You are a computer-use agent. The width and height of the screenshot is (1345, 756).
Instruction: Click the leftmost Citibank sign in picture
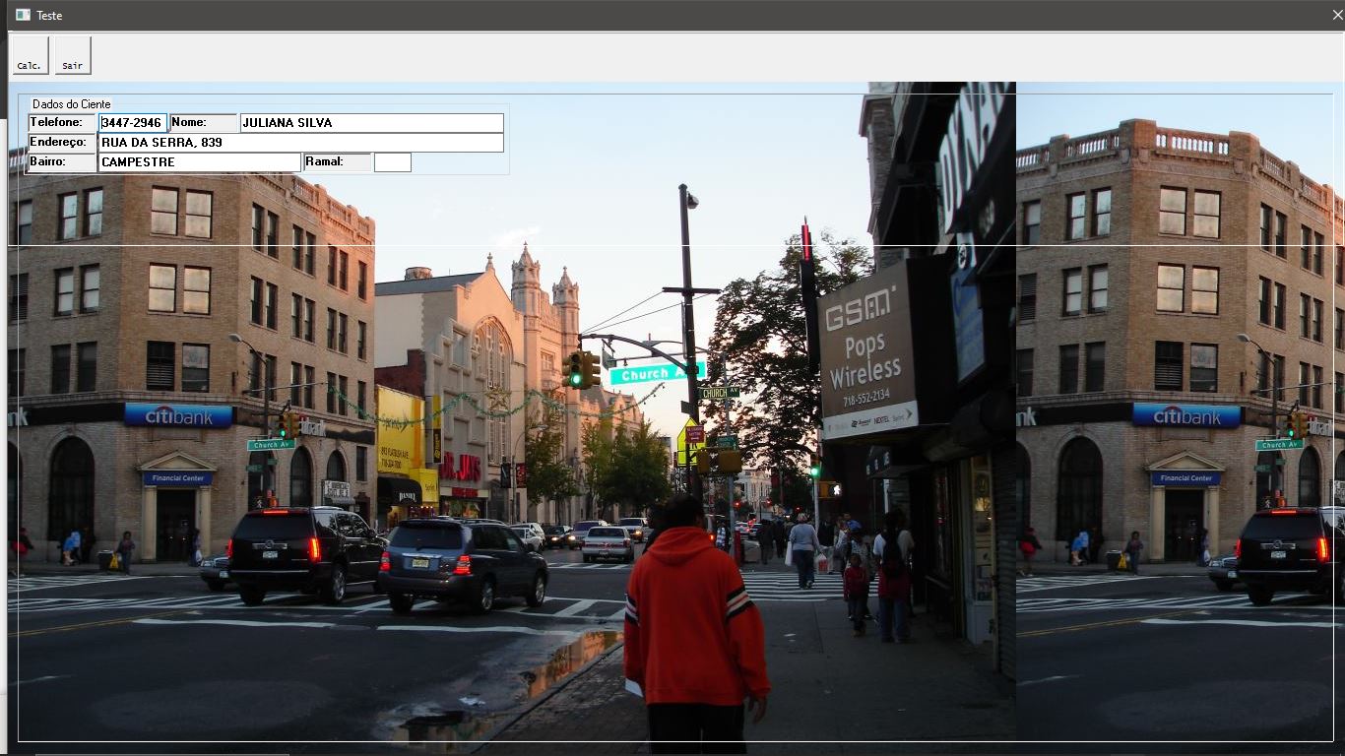(x=178, y=415)
